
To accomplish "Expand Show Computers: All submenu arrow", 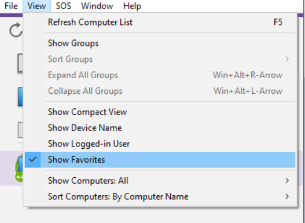I will coord(287,181).
